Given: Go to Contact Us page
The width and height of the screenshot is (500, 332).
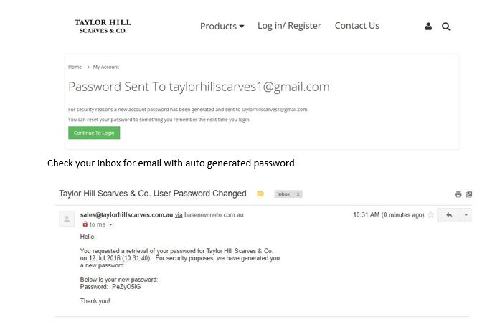Looking at the screenshot, I should coord(357,26).
